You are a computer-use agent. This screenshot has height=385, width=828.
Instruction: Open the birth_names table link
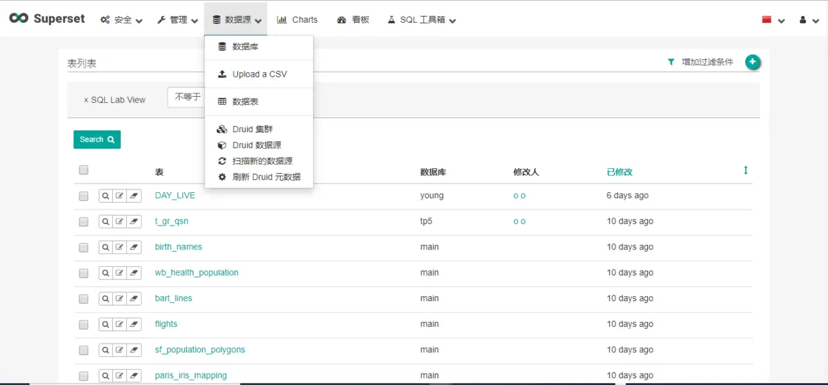coord(178,247)
